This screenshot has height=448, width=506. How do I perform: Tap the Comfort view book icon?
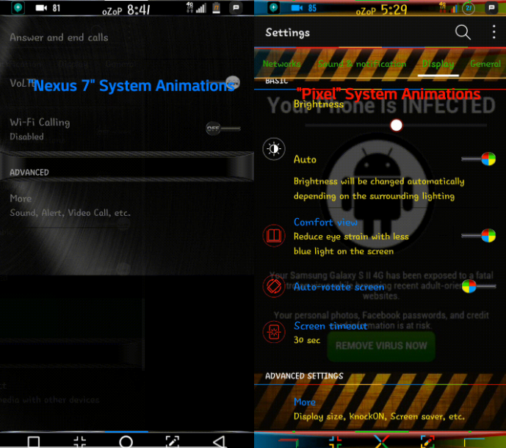point(274,236)
